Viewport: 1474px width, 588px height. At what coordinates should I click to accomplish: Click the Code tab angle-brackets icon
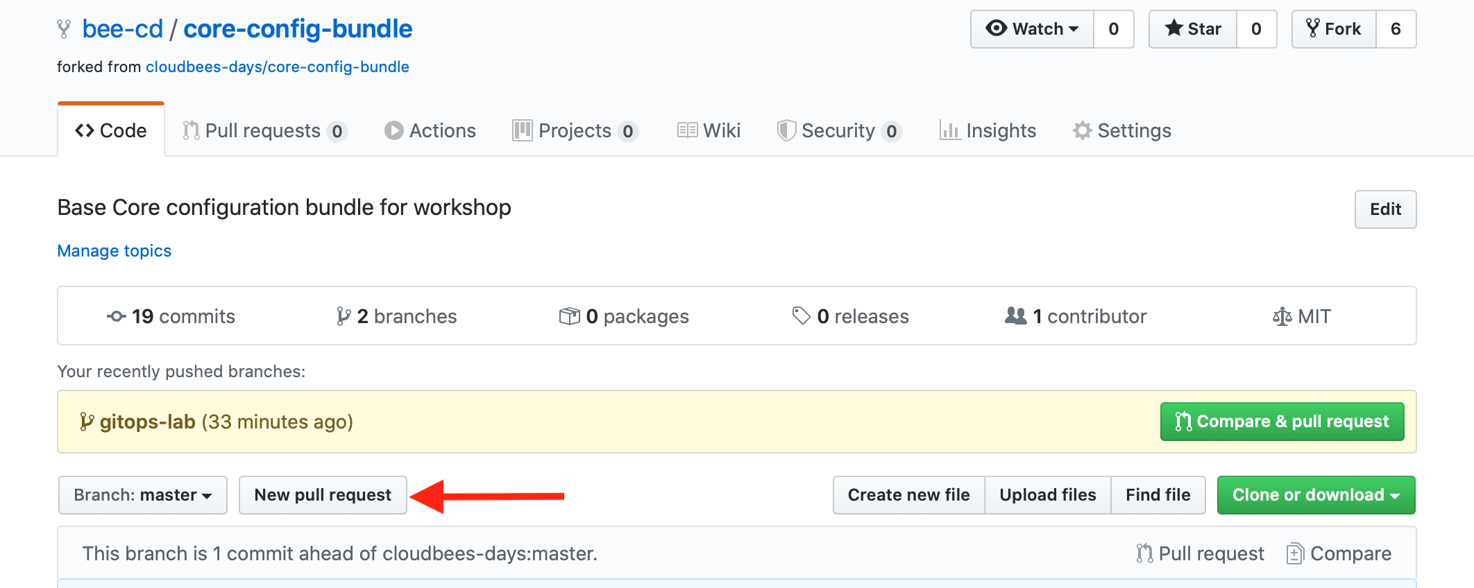click(85, 130)
